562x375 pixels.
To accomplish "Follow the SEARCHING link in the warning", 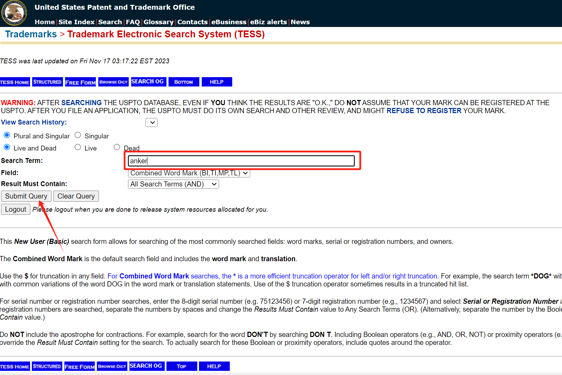I will click(81, 103).
